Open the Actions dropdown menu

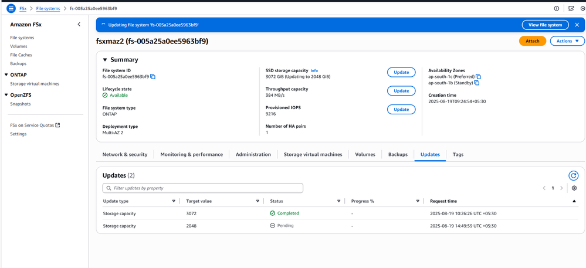click(567, 41)
